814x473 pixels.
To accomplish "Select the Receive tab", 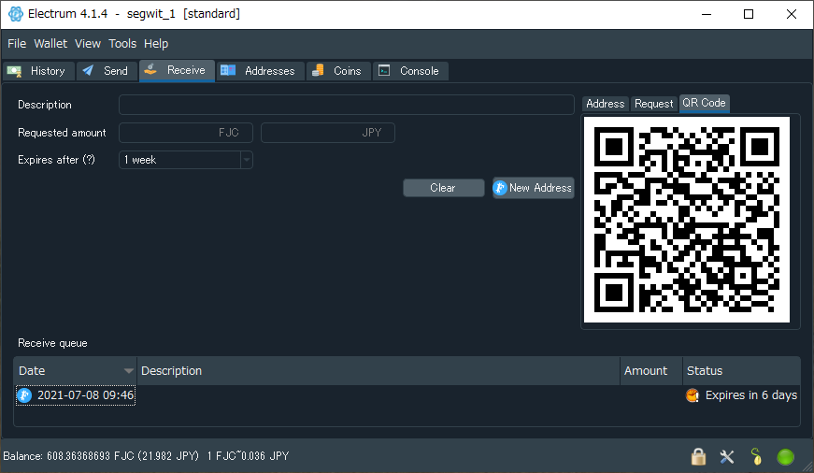I will pos(177,71).
